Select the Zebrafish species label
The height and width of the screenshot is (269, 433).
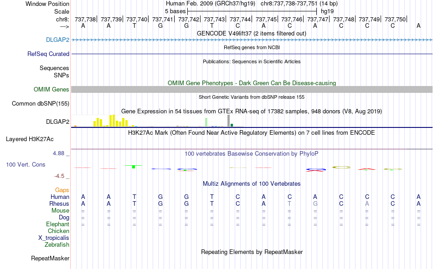click(x=57, y=244)
